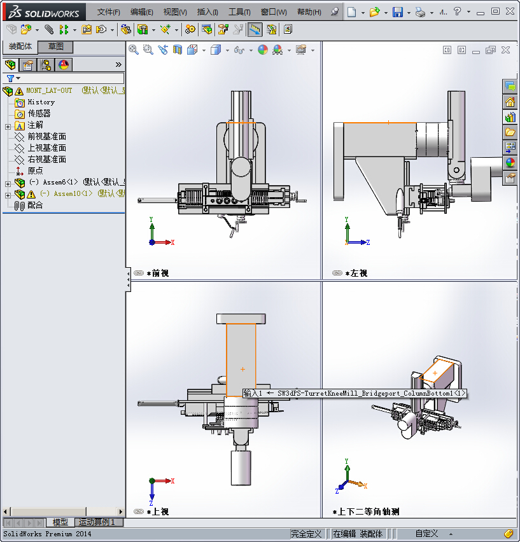
Task: Click the Hide/Show Items glasses icon
Action: (239, 50)
